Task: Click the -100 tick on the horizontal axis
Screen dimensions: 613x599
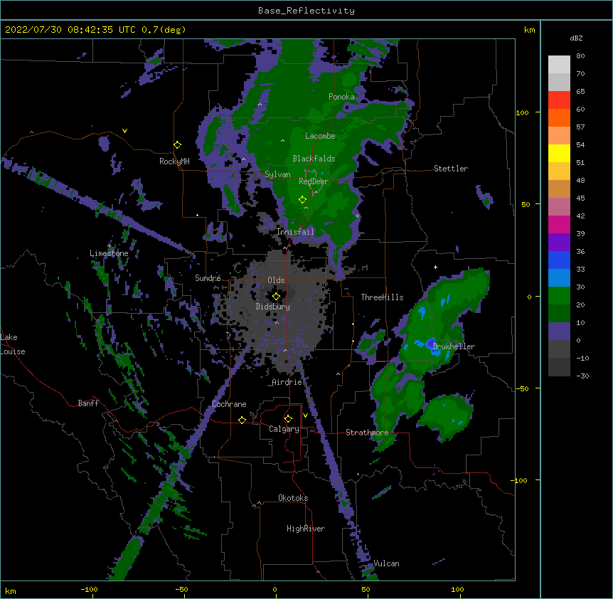Action: tap(89, 589)
